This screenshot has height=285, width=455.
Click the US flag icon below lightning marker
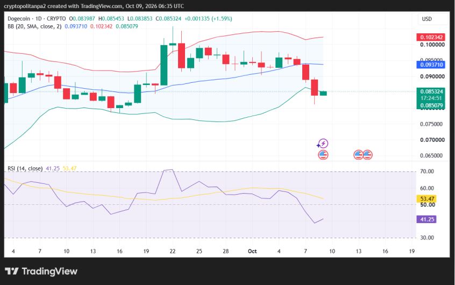click(323, 155)
